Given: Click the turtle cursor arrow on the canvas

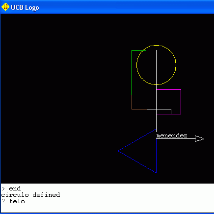Looking at the screenshot, I should click(x=199, y=139).
